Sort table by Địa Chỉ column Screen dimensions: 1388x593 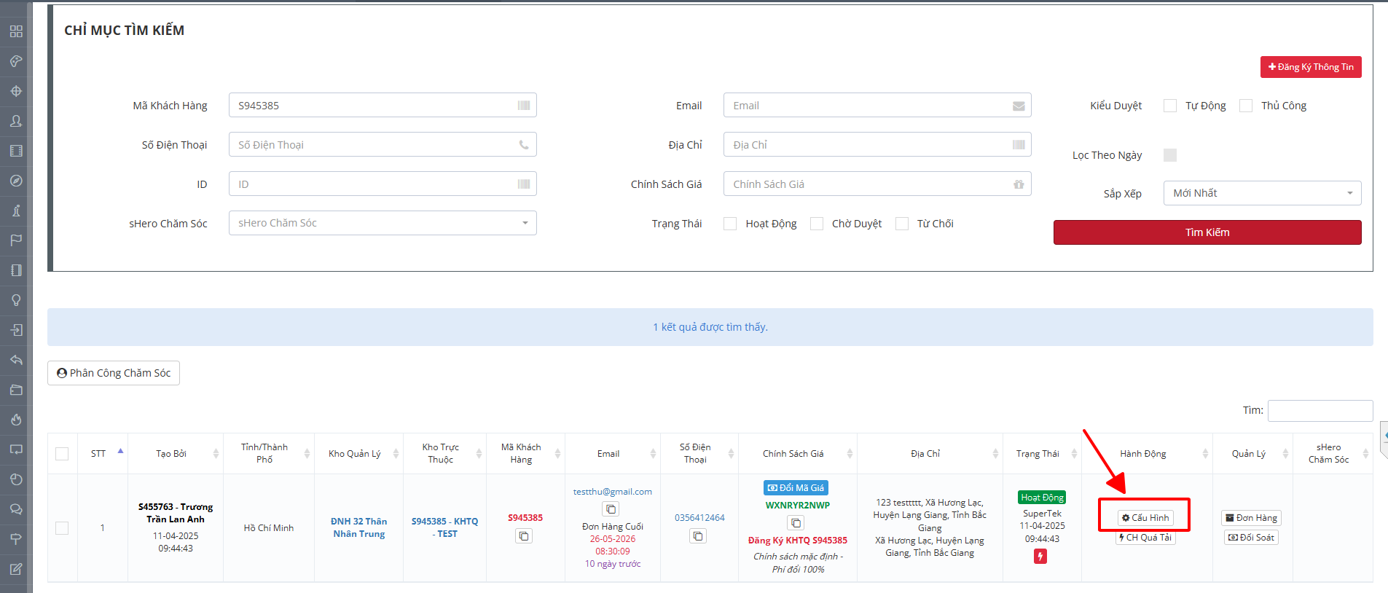(x=930, y=454)
